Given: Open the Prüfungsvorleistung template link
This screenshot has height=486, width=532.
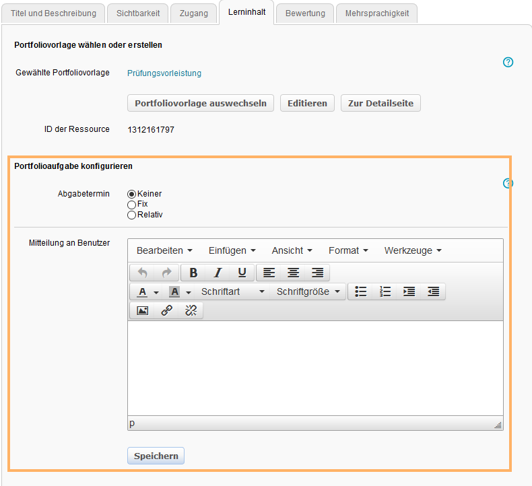Looking at the screenshot, I should pyautogui.click(x=164, y=73).
